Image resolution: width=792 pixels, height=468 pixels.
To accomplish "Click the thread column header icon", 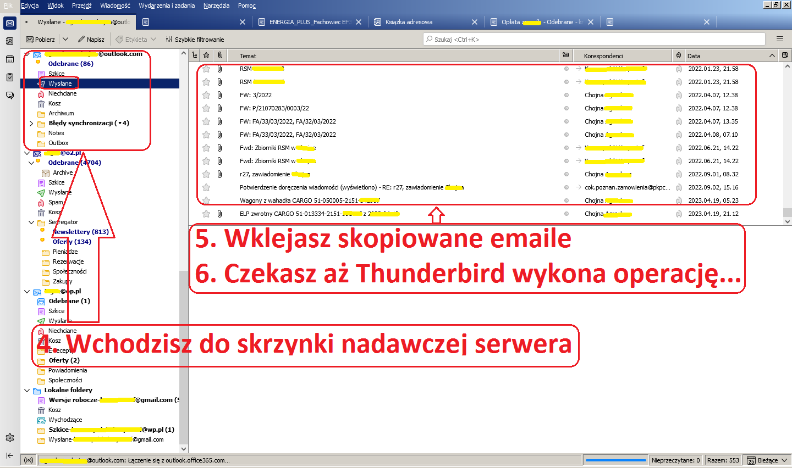I will tap(195, 55).
